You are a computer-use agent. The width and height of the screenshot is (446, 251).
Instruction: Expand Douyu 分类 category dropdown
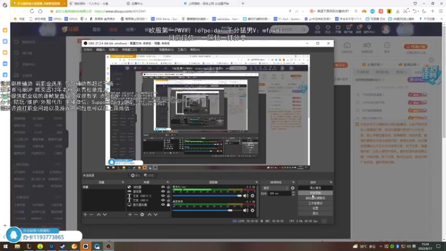pos(131,30)
